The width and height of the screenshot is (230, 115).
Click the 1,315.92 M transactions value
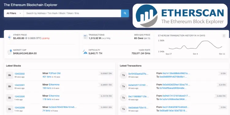[x=95, y=38]
